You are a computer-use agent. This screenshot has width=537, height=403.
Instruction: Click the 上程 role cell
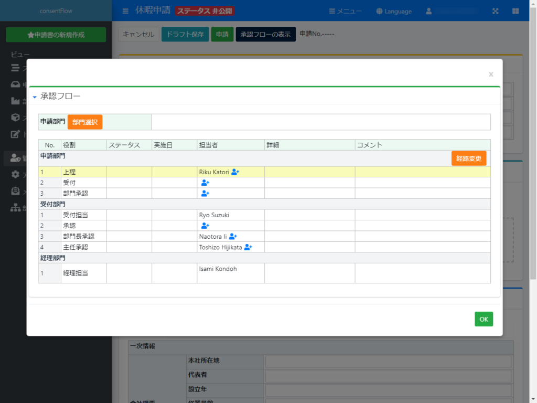(x=83, y=172)
